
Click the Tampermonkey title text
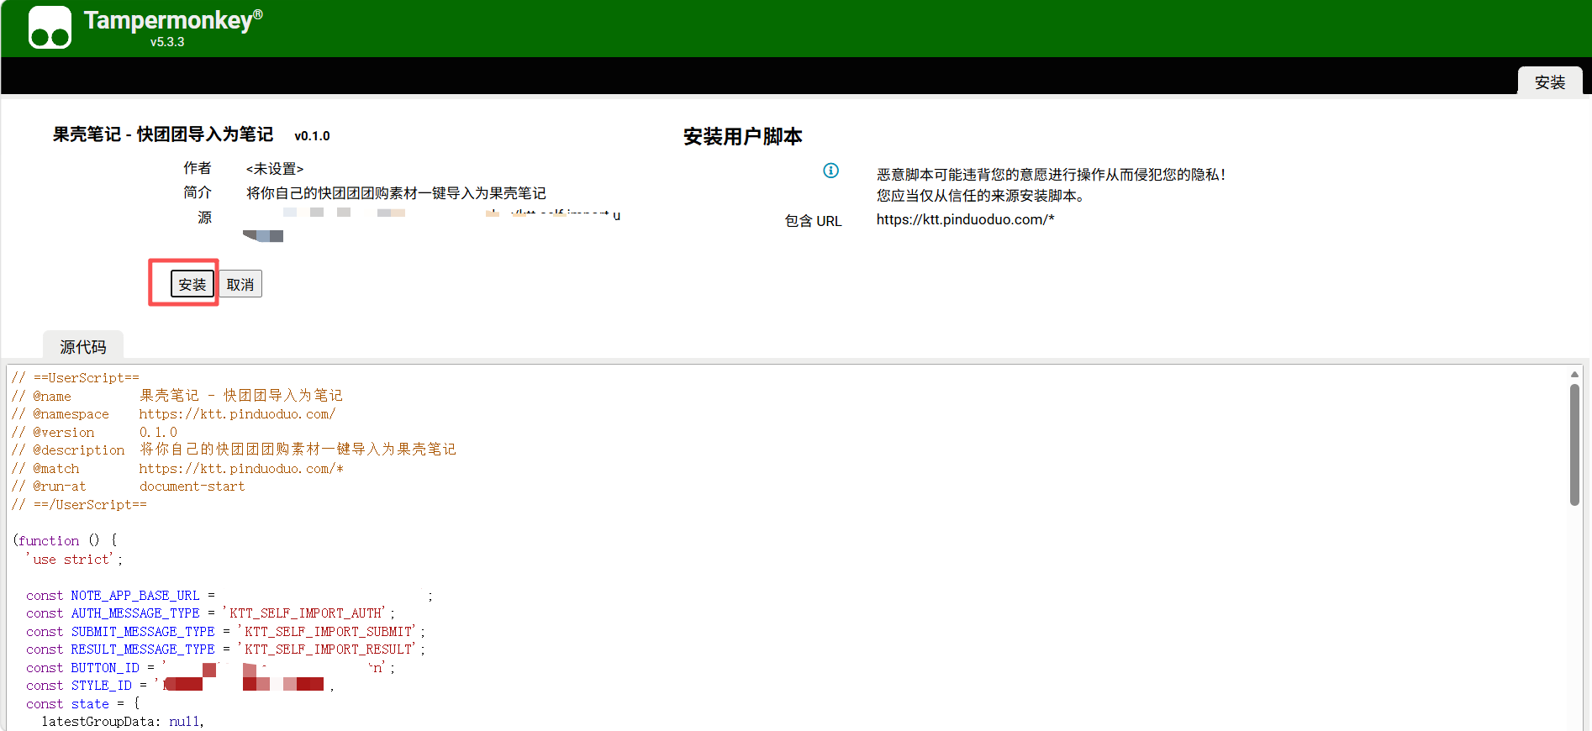(173, 20)
